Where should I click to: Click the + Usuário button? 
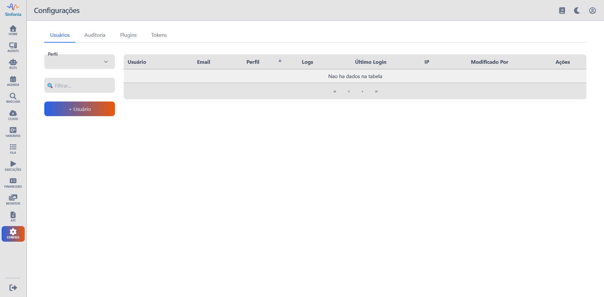[x=79, y=109]
